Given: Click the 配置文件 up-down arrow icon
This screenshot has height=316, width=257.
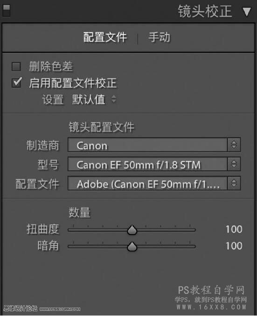Looking at the screenshot, I should 234,183.
